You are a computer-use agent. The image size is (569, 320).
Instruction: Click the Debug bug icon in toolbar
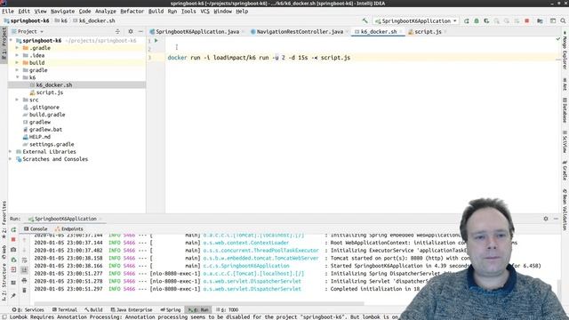click(477, 21)
